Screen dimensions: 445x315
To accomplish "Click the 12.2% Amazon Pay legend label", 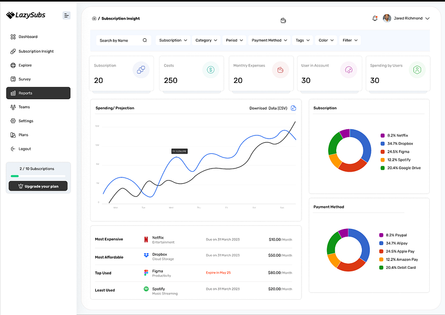I will (x=402, y=259).
